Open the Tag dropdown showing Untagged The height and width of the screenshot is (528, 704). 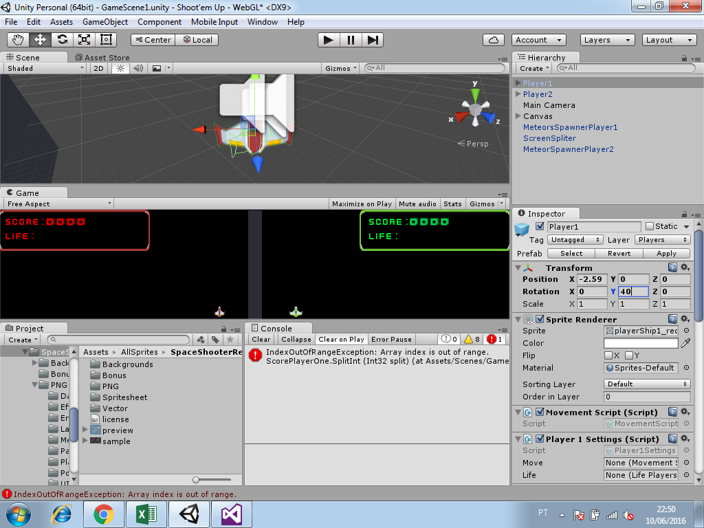click(x=575, y=239)
